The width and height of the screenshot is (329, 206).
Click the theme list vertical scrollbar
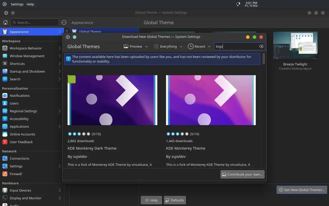click(x=264, y=58)
